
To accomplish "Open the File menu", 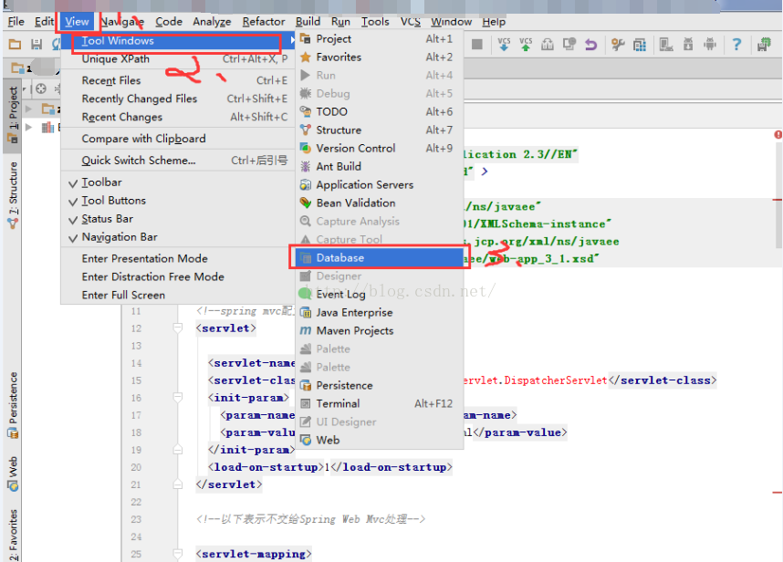I will coord(16,22).
